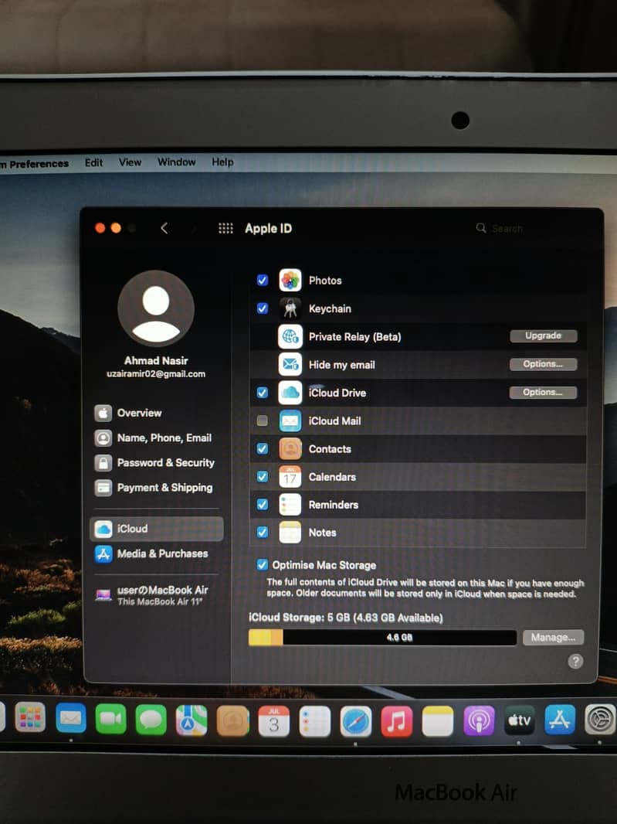Open Reminders app in dock
This screenshot has height=824, width=617.
coord(314,721)
